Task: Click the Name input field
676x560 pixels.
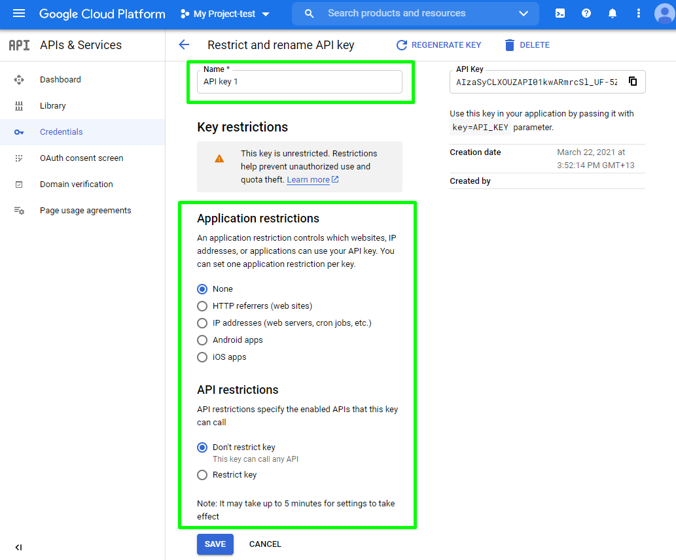Action: point(300,82)
